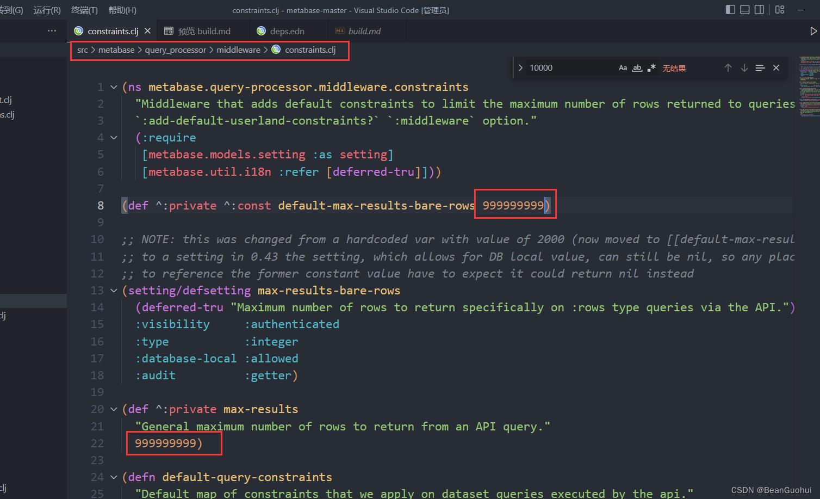Click the 无结果 no results label
820x499 pixels.
coord(674,69)
